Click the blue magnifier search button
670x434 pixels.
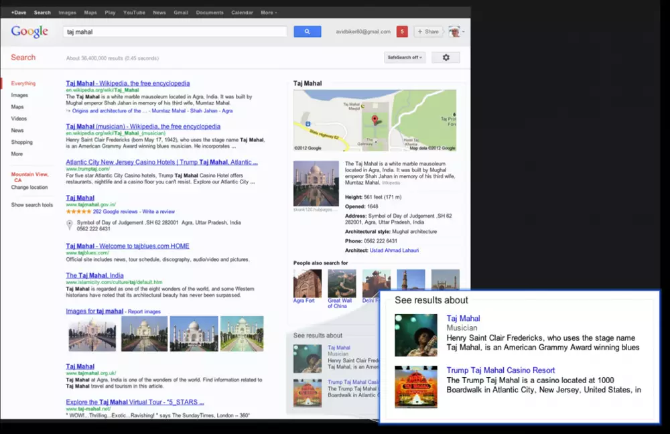click(x=307, y=31)
